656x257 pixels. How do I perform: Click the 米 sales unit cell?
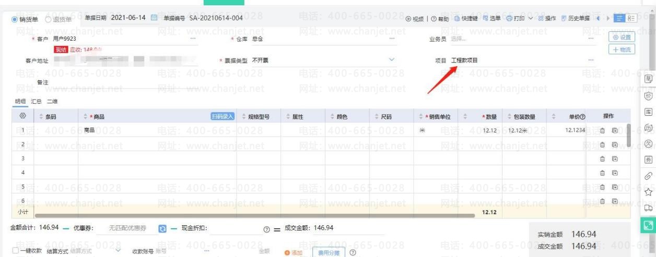tap(437, 130)
